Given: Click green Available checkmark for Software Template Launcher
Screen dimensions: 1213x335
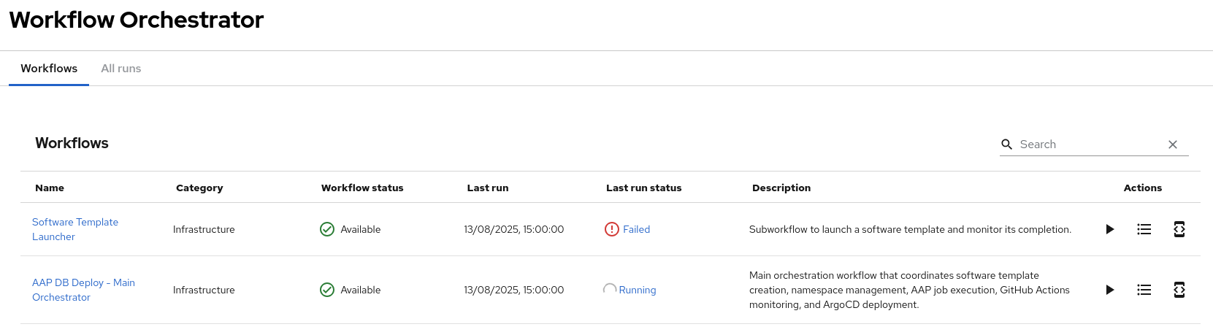Looking at the screenshot, I should click(x=327, y=229).
